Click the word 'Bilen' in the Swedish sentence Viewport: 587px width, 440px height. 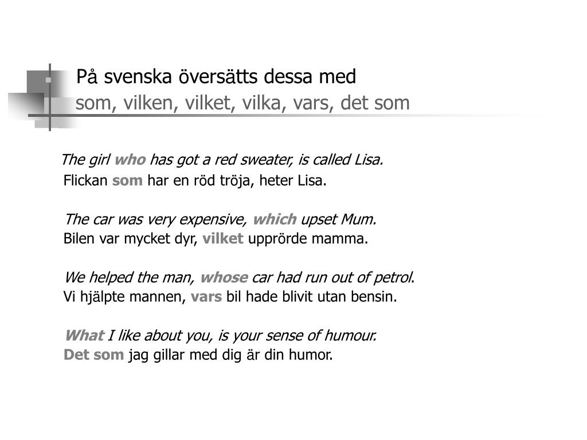(x=79, y=239)
